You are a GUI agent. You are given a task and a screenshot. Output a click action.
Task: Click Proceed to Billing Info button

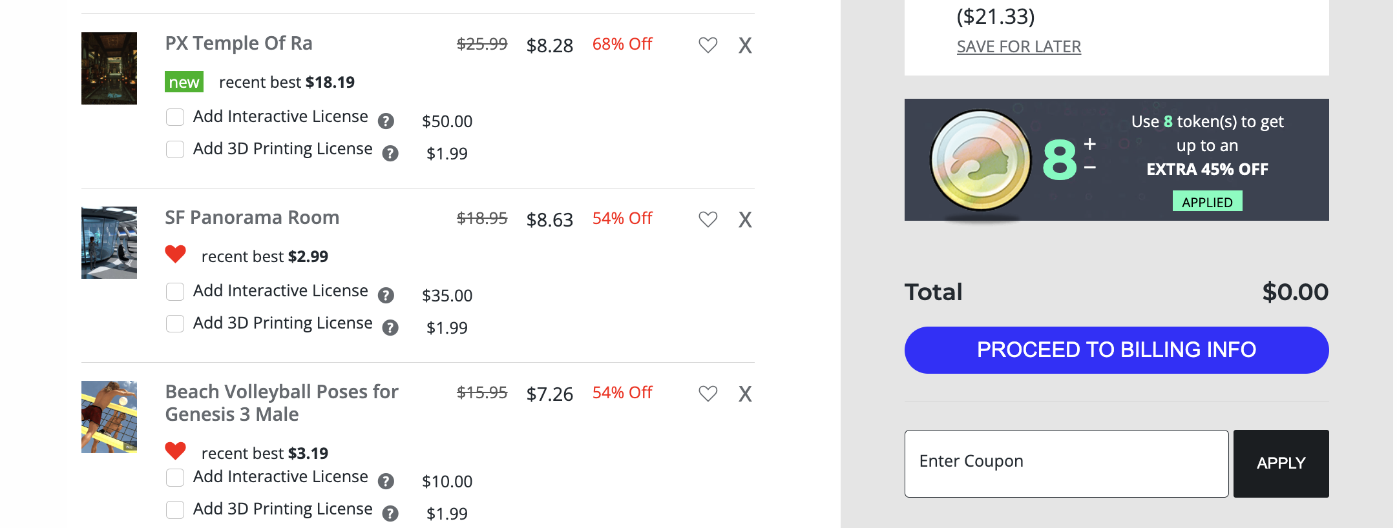1116,350
